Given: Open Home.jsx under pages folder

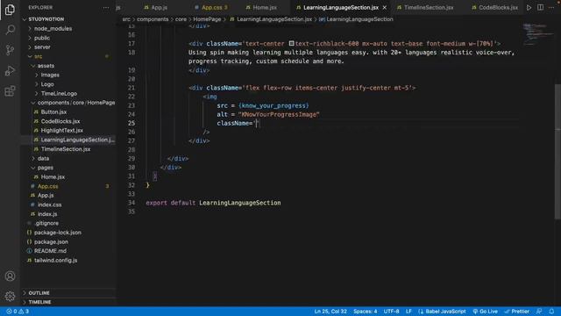Looking at the screenshot, I should 53,177.
